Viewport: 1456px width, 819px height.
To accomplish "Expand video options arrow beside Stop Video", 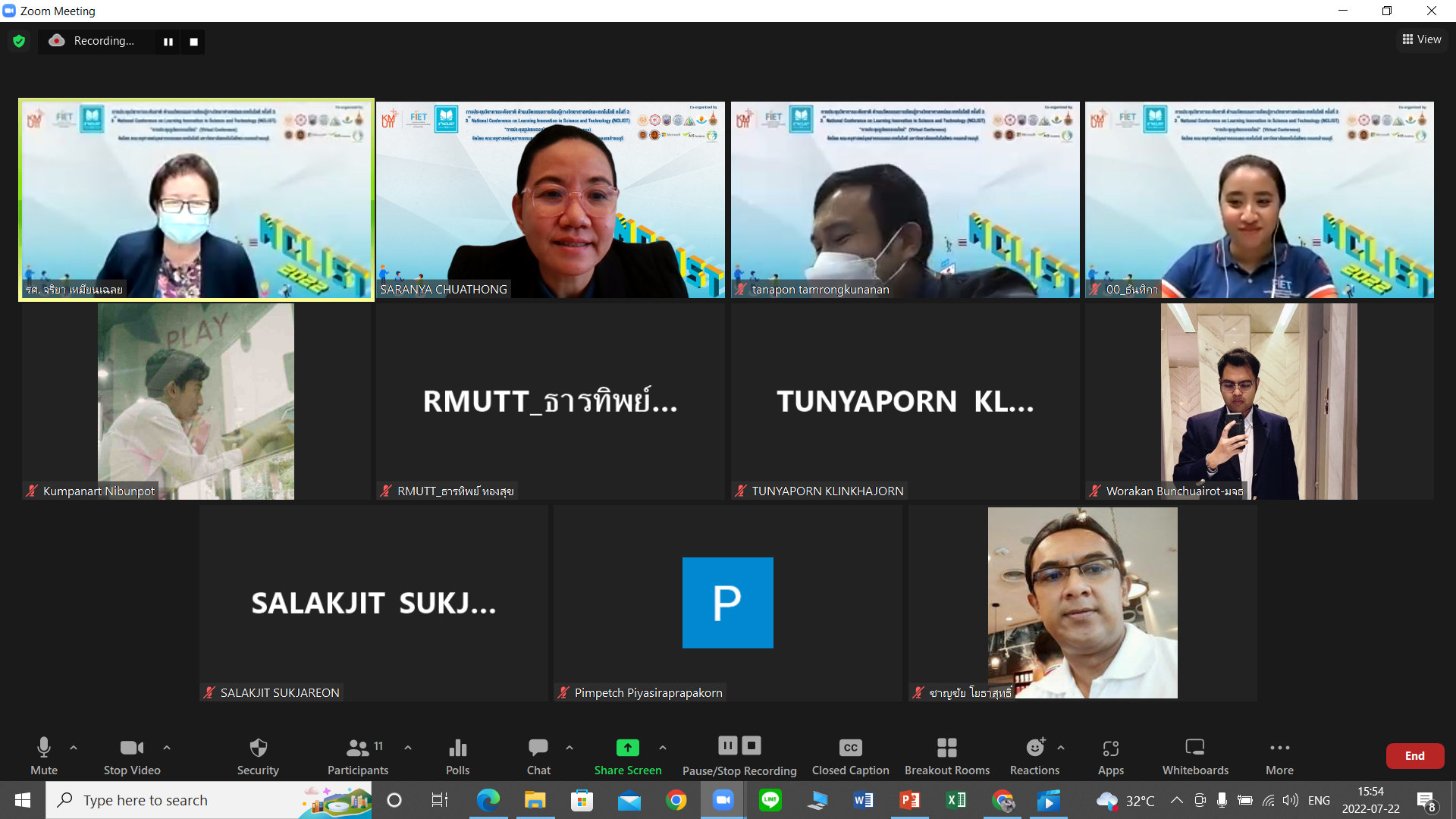I will [167, 748].
